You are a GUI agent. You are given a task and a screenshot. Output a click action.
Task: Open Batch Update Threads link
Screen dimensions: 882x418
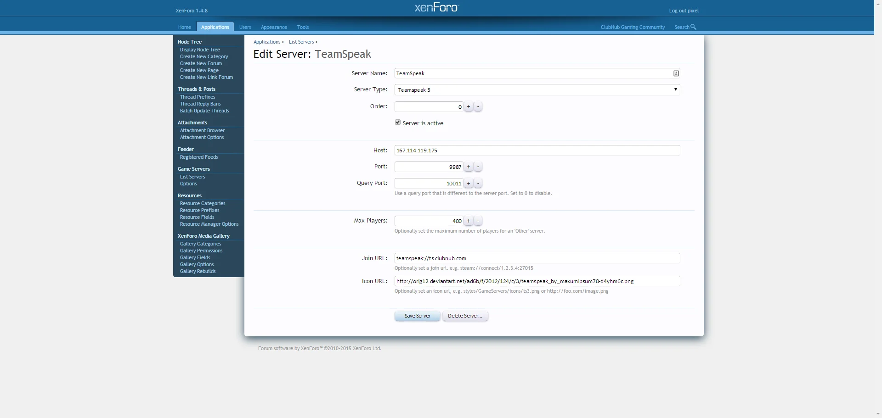(204, 111)
